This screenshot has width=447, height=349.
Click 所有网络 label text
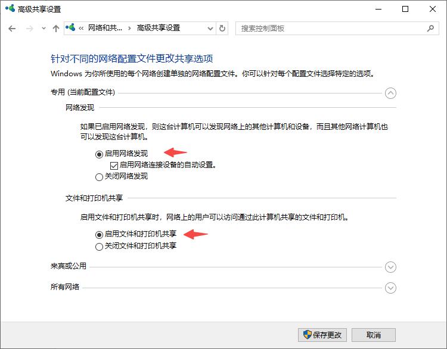(65, 286)
